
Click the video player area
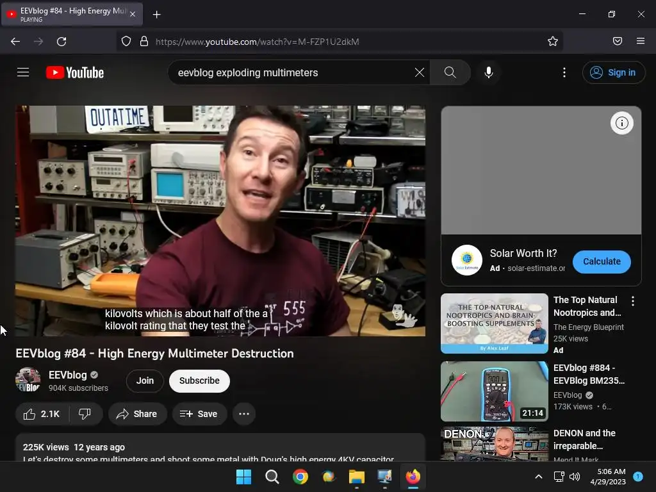tap(220, 221)
